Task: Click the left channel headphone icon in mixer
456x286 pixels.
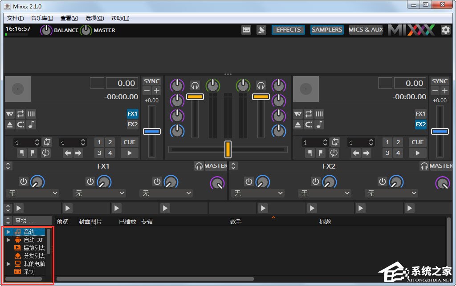Action: (x=195, y=85)
